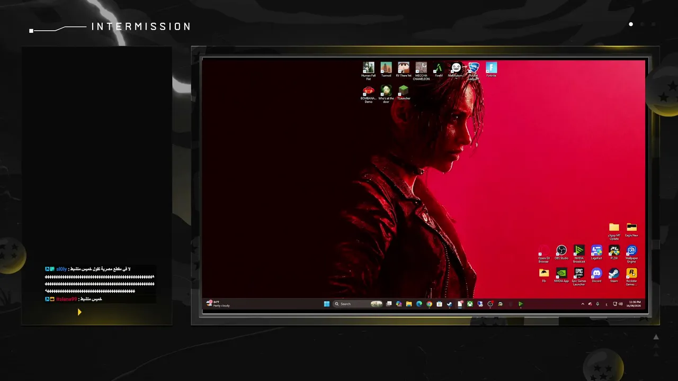Open the Epic Games Launcher desktop shortcut

579,277
